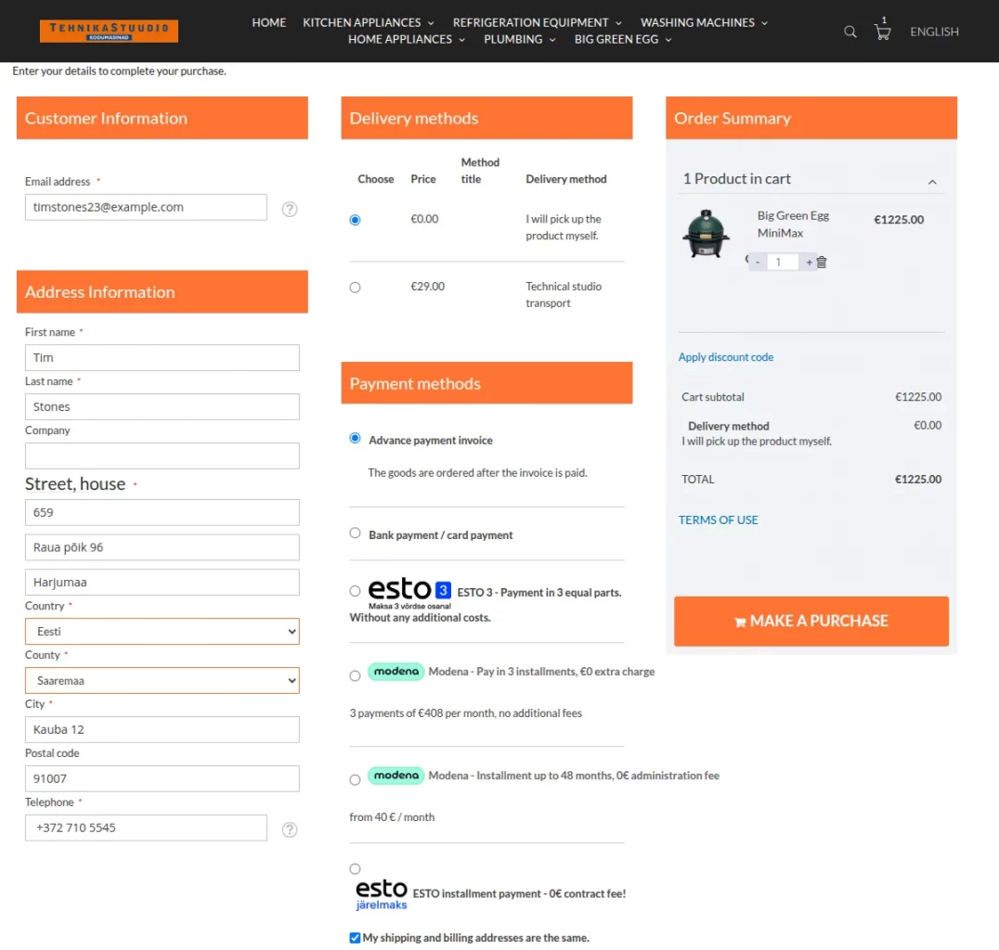The height and width of the screenshot is (950, 999).
Task: Click Apply discount code link
Action: pyautogui.click(x=726, y=357)
